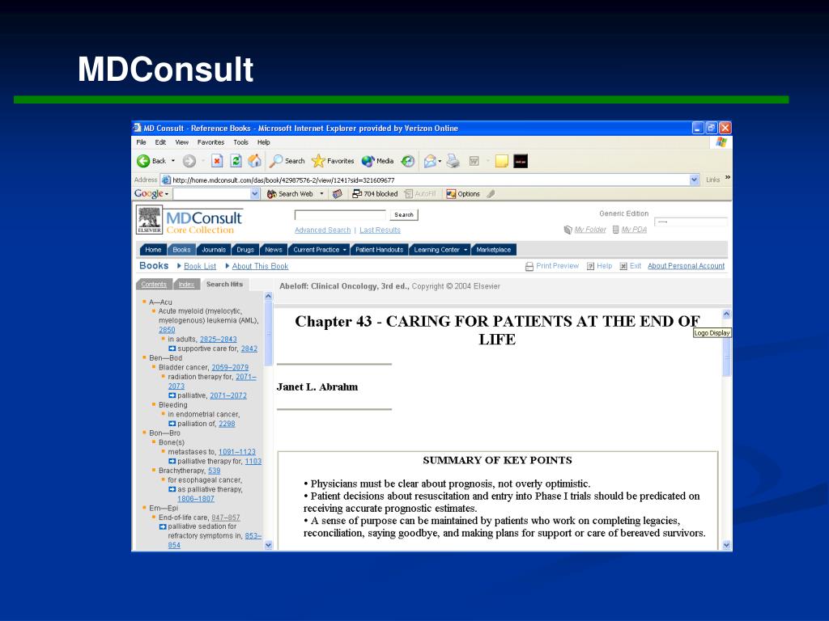The height and width of the screenshot is (621, 829).
Task: Expand the Learning Center menu tab
Action: pyautogui.click(x=440, y=250)
